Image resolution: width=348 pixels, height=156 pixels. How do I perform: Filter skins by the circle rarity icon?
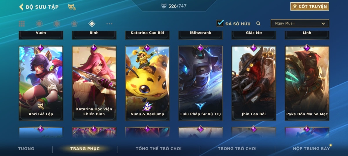pyautogui.click(x=39, y=24)
